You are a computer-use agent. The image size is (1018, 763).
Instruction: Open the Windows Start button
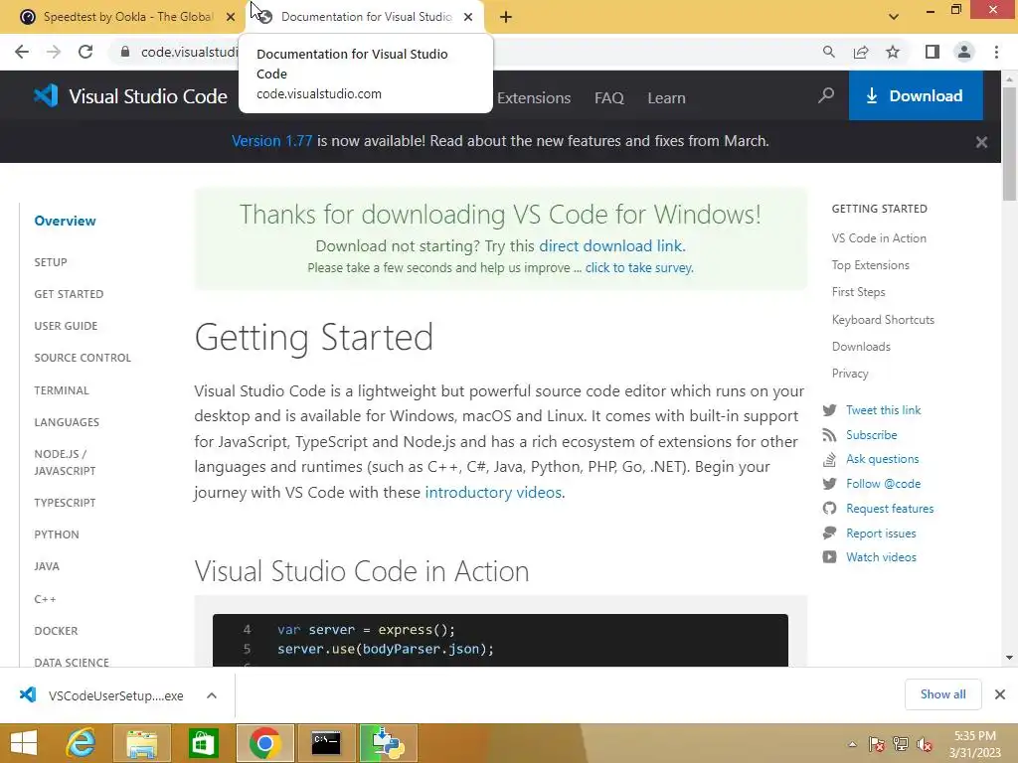point(24,743)
